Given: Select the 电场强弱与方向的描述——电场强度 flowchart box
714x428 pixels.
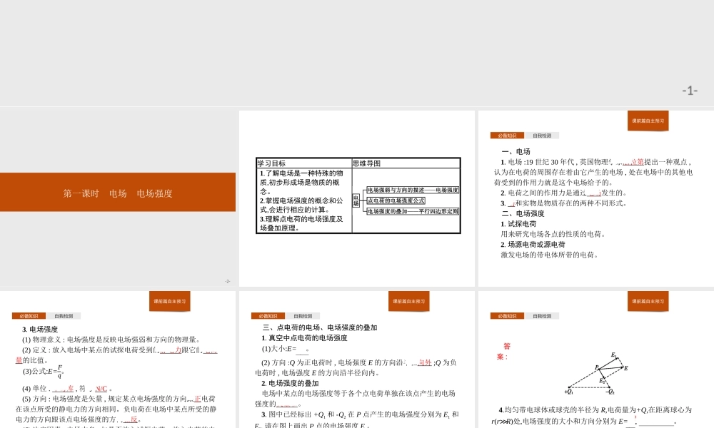Looking at the screenshot, I should coord(413,190).
